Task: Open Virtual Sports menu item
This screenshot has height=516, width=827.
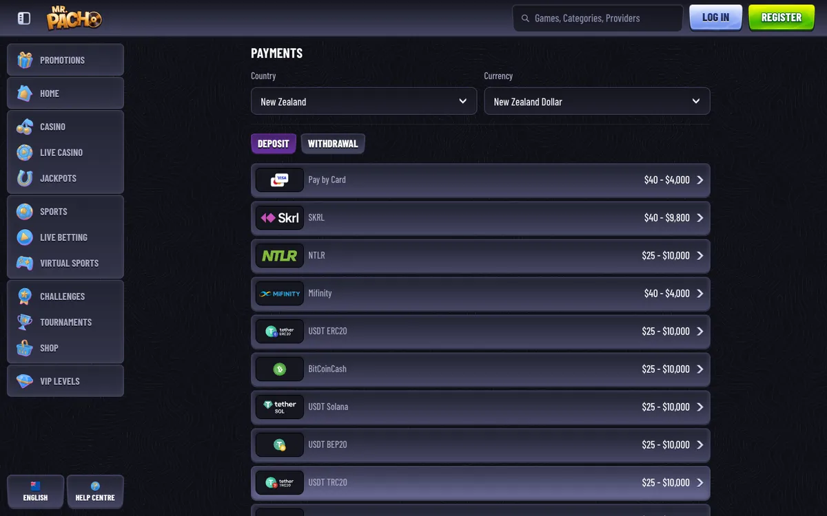Action: tap(65, 263)
